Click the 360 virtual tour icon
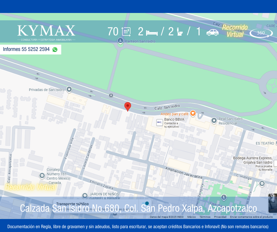 [261, 33]
